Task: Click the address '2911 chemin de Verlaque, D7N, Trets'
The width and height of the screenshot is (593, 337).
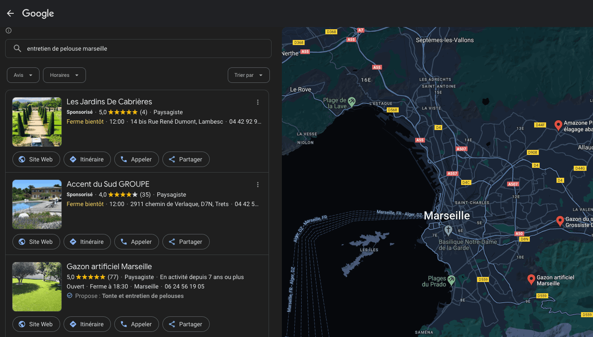Action: [x=180, y=204]
